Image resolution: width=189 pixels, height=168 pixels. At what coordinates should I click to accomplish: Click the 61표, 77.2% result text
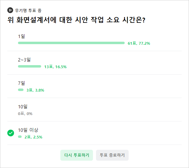[139, 43]
